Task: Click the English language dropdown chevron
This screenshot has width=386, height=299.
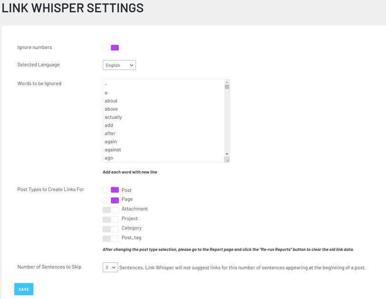Action: point(132,65)
